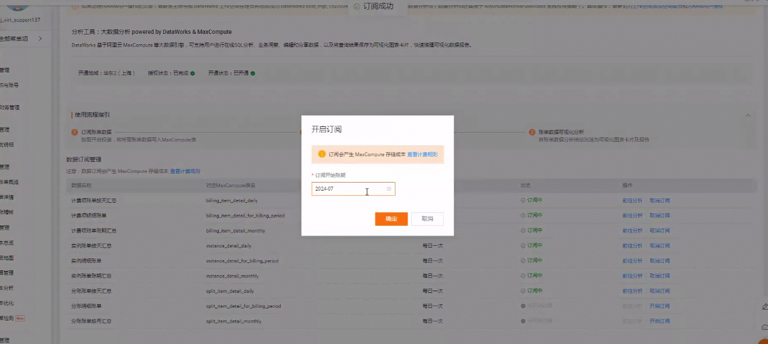This screenshot has width=768, height=344.
Task: Click the 订阅中 status icon for split_item_detail_daily
Action: coord(523,291)
